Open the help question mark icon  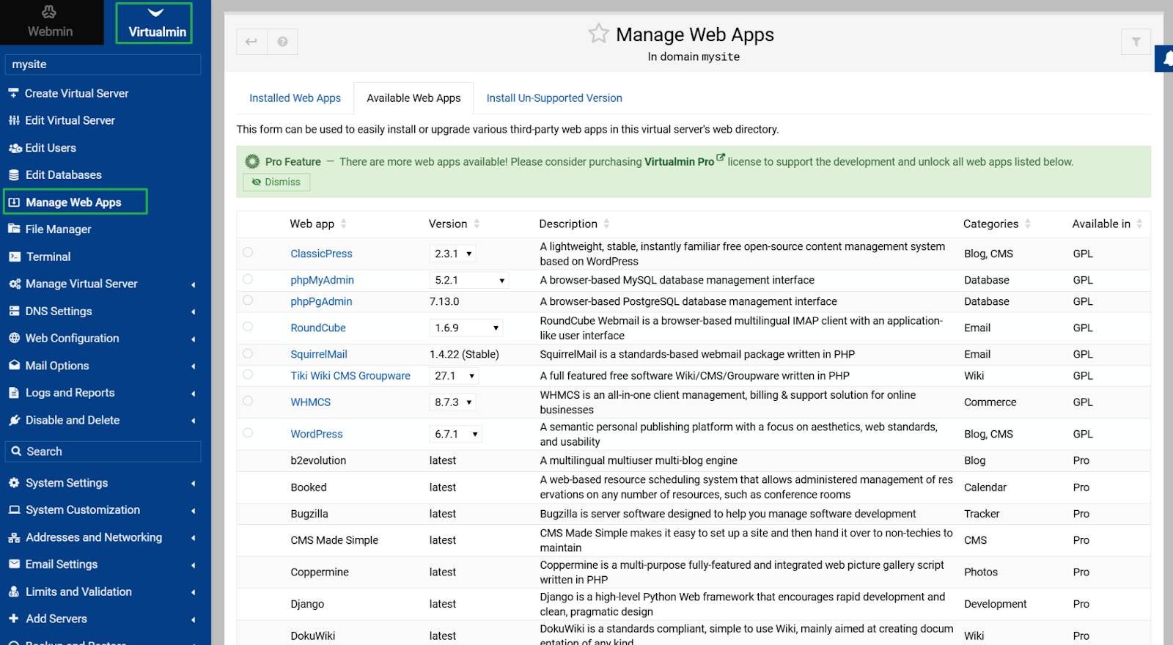pyautogui.click(x=282, y=42)
